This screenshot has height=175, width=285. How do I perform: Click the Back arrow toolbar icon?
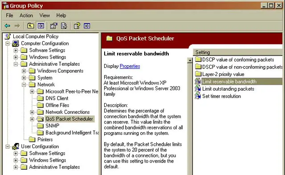coord(7,26)
